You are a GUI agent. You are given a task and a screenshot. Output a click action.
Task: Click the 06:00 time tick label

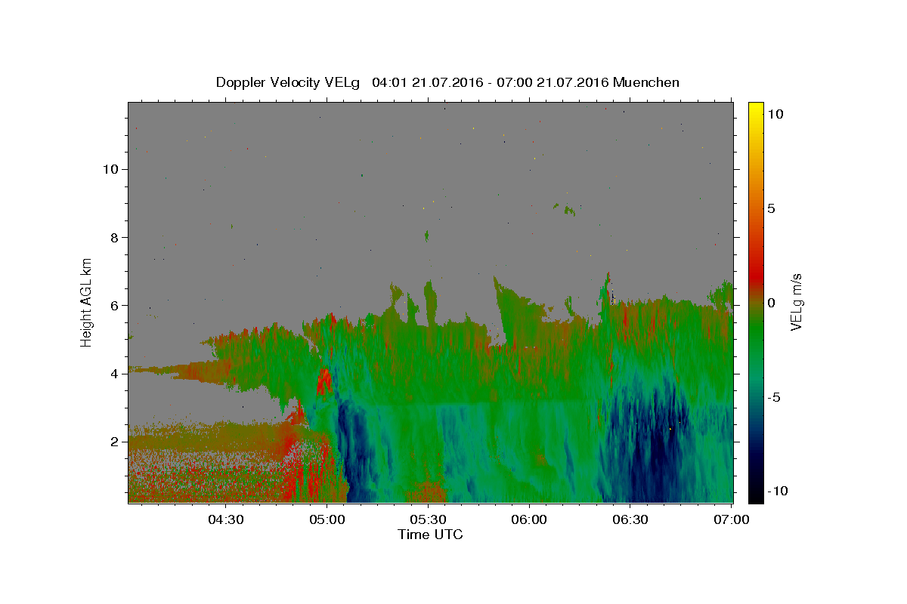tap(528, 519)
